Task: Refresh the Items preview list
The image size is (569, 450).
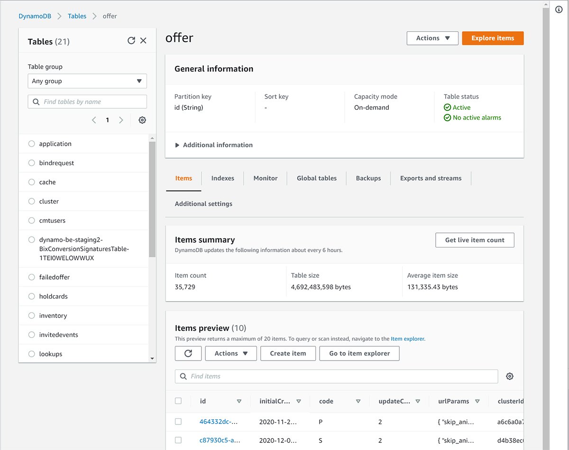Action: coord(188,353)
